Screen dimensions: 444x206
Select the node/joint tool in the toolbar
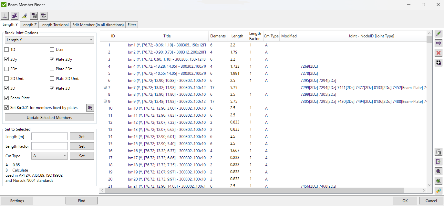5,15
